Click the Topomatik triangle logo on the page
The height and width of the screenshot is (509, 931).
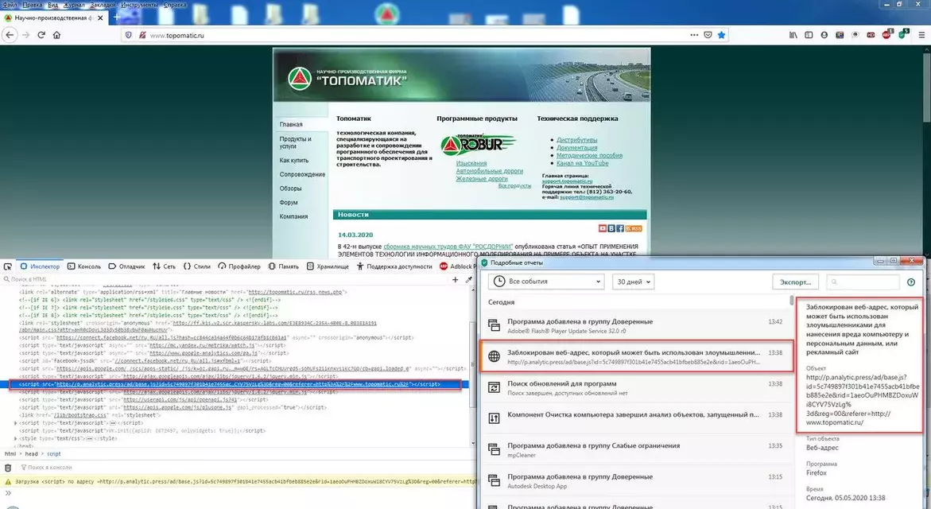300,79
